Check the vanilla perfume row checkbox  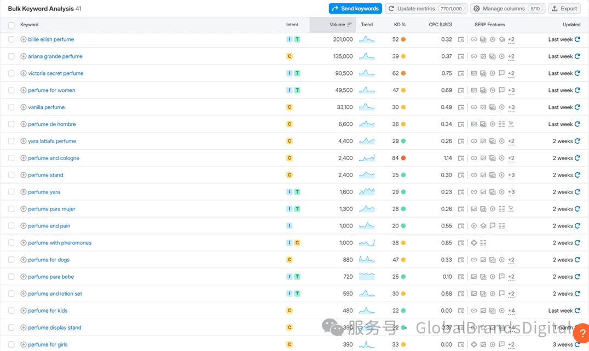(11, 107)
